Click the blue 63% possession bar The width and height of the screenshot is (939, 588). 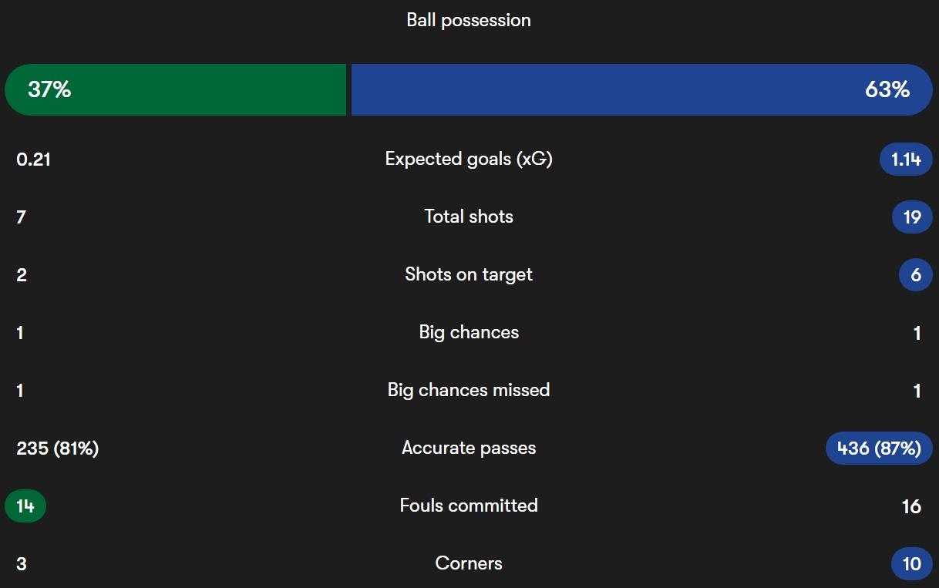tap(642, 89)
